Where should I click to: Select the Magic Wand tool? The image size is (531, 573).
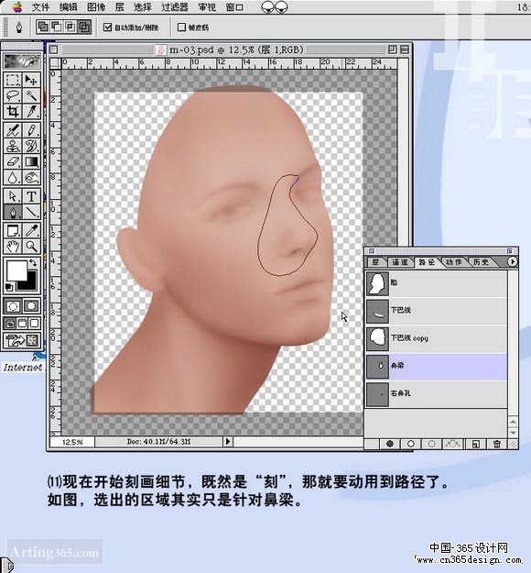tap(31, 95)
